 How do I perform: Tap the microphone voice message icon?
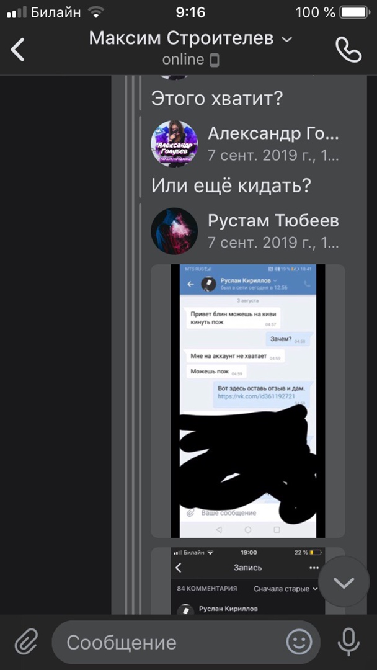click(348, 642)
